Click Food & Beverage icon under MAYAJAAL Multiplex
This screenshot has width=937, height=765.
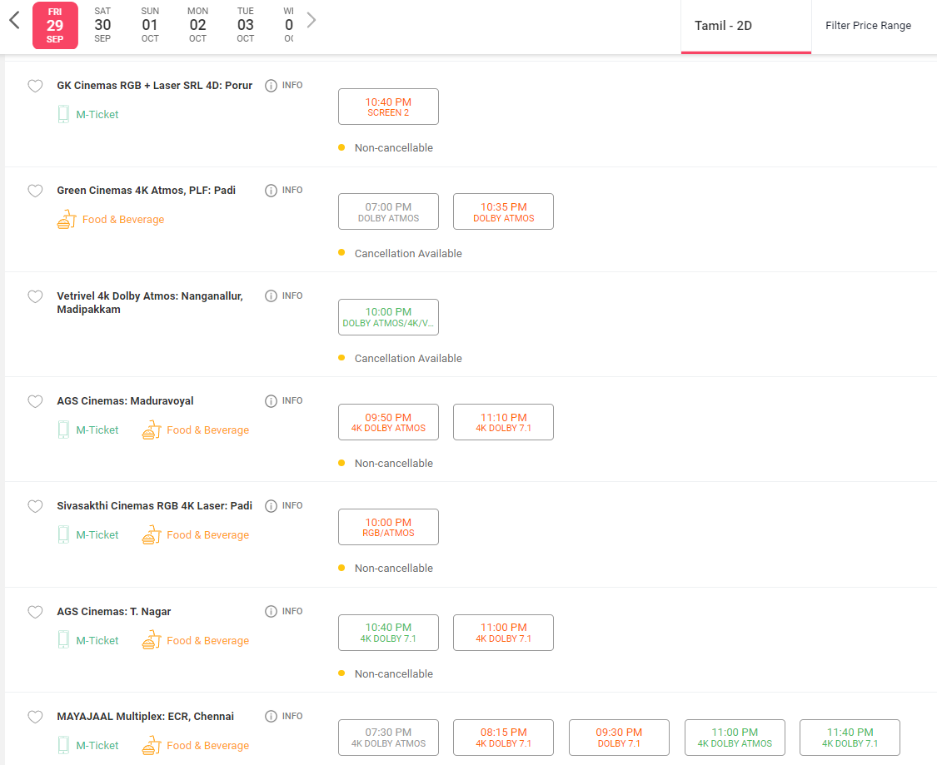click(x=152, y=745)
